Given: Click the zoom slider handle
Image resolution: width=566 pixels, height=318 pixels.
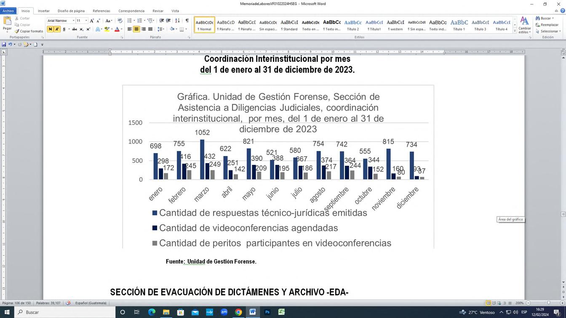Looking at the screenshot, I should click(x=548, y=303).
